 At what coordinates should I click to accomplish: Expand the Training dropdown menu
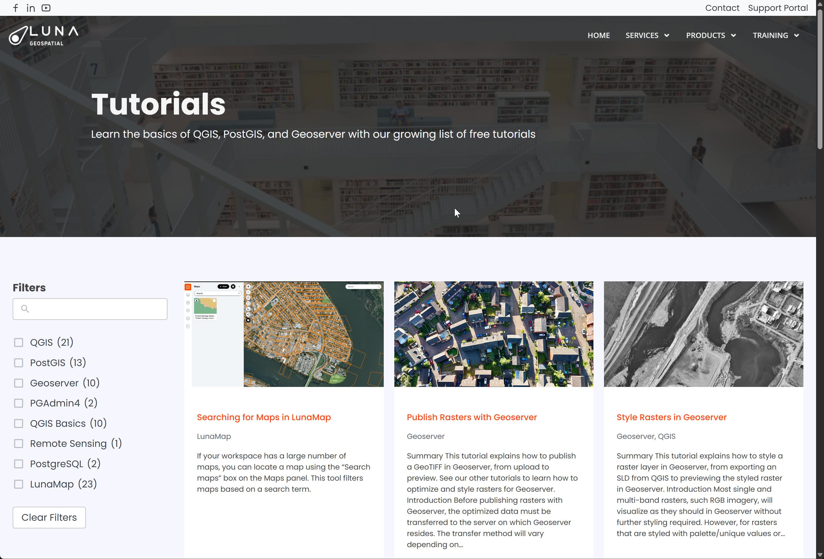click(775, 35)
